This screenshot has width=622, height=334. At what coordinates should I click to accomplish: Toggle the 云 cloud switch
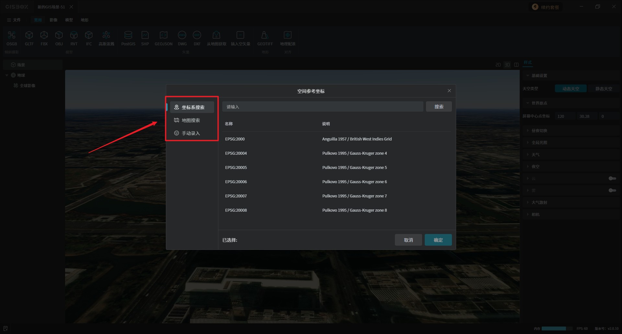tap(612, 178)
